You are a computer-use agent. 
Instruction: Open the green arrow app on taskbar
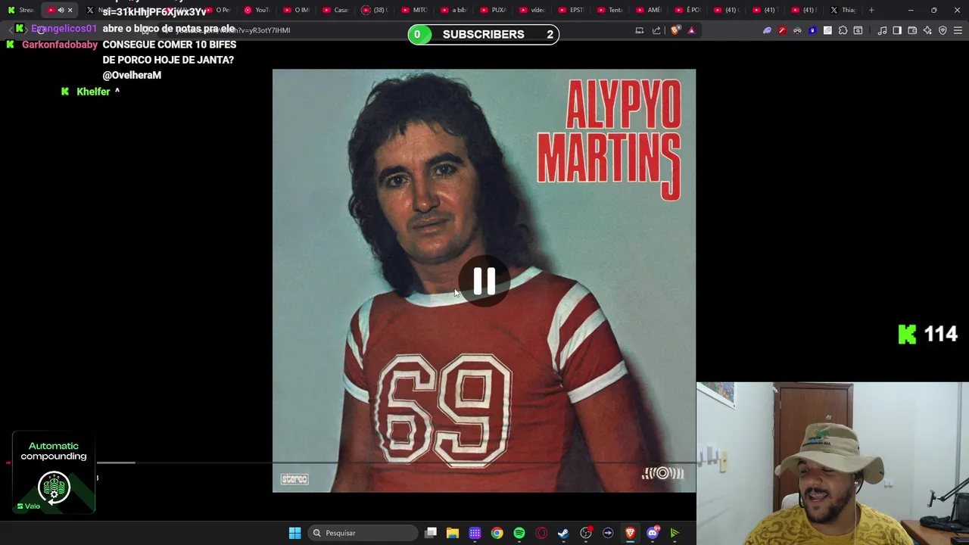tap(675, 533)
